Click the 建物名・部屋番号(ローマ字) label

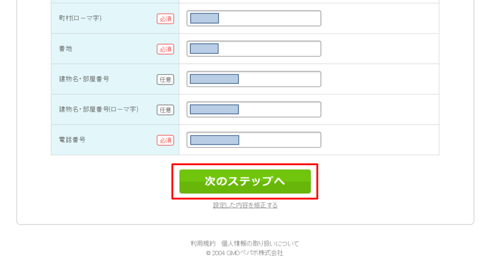99,109
